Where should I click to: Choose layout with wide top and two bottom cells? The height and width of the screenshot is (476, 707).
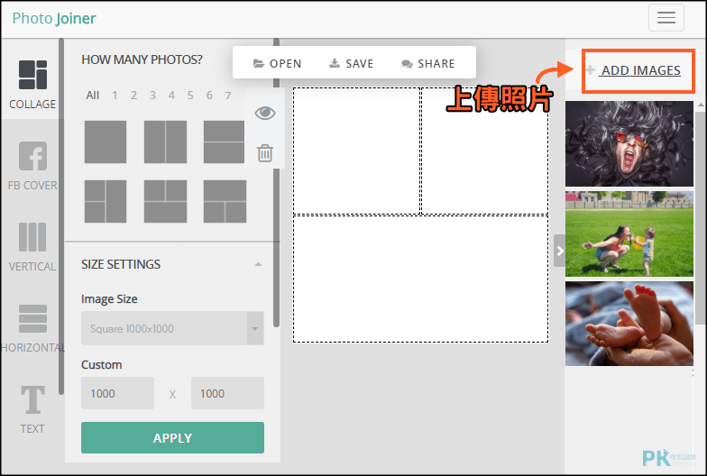[225, 201]
